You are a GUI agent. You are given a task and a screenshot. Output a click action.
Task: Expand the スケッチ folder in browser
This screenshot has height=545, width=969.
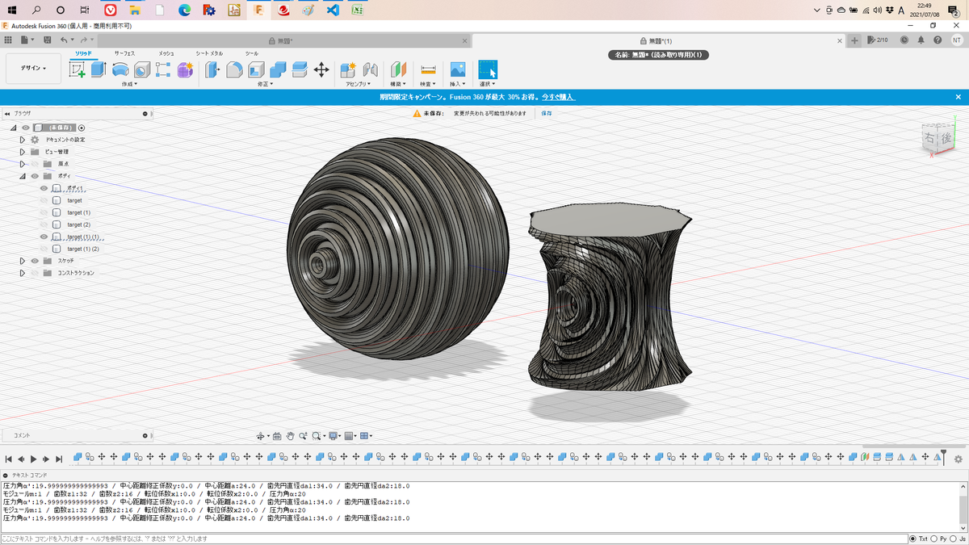[x=23, y=261]
